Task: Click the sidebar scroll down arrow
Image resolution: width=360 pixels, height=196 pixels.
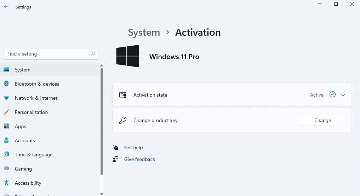Action: (x=102, y=194)
